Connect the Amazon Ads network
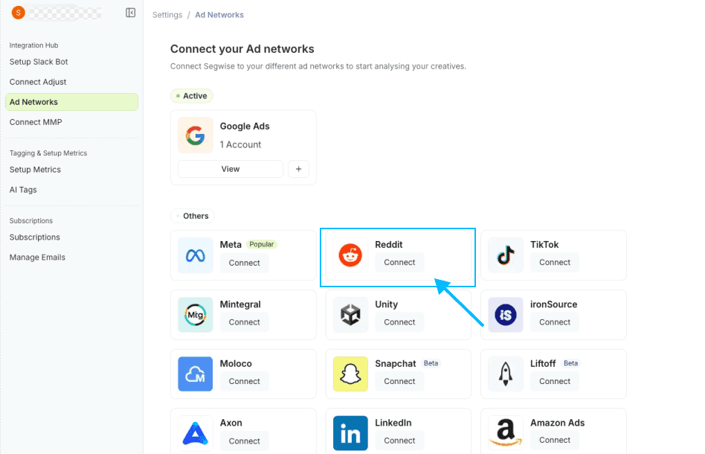705x454 pixels. tap(554, 440)
